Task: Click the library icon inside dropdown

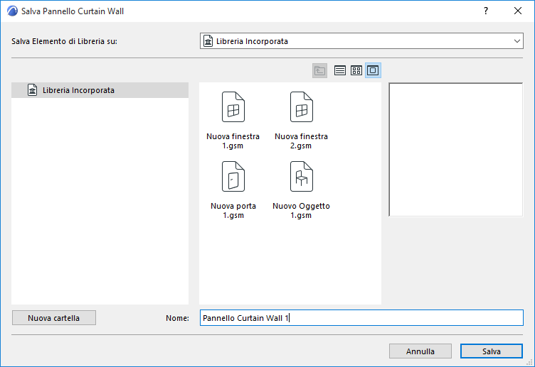Action: (208, 41)
